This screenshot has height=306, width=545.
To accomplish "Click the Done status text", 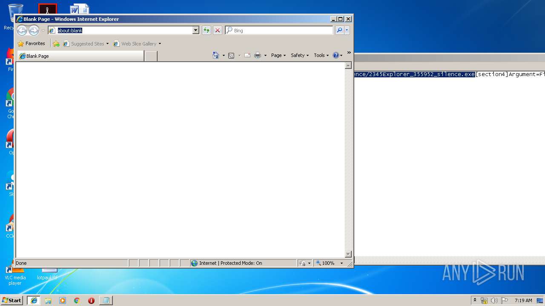I will (x=21, y=263).
